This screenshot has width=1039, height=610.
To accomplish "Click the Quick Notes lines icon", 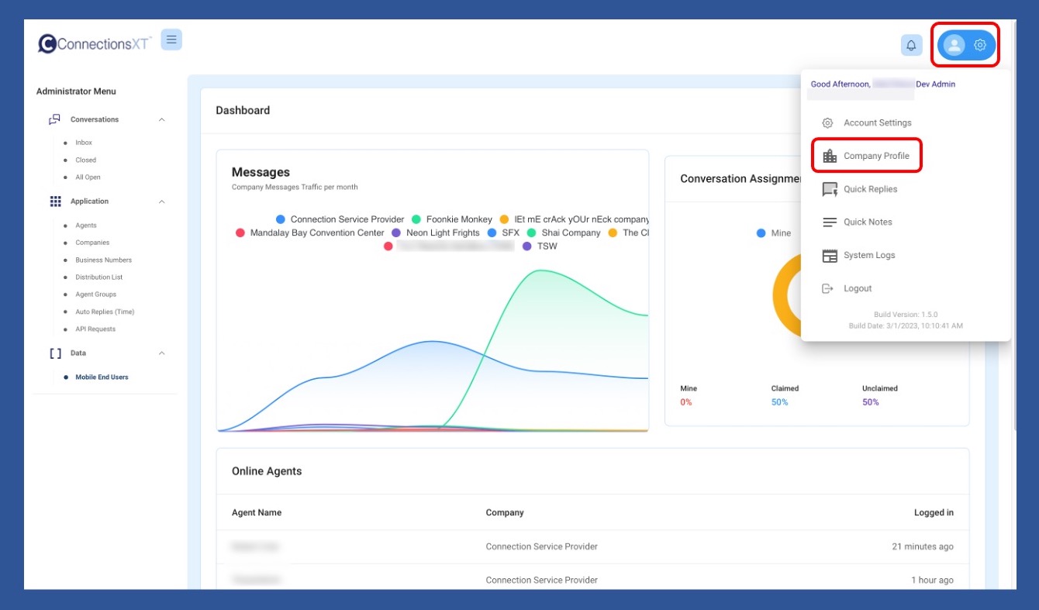I will pos(830,222).
